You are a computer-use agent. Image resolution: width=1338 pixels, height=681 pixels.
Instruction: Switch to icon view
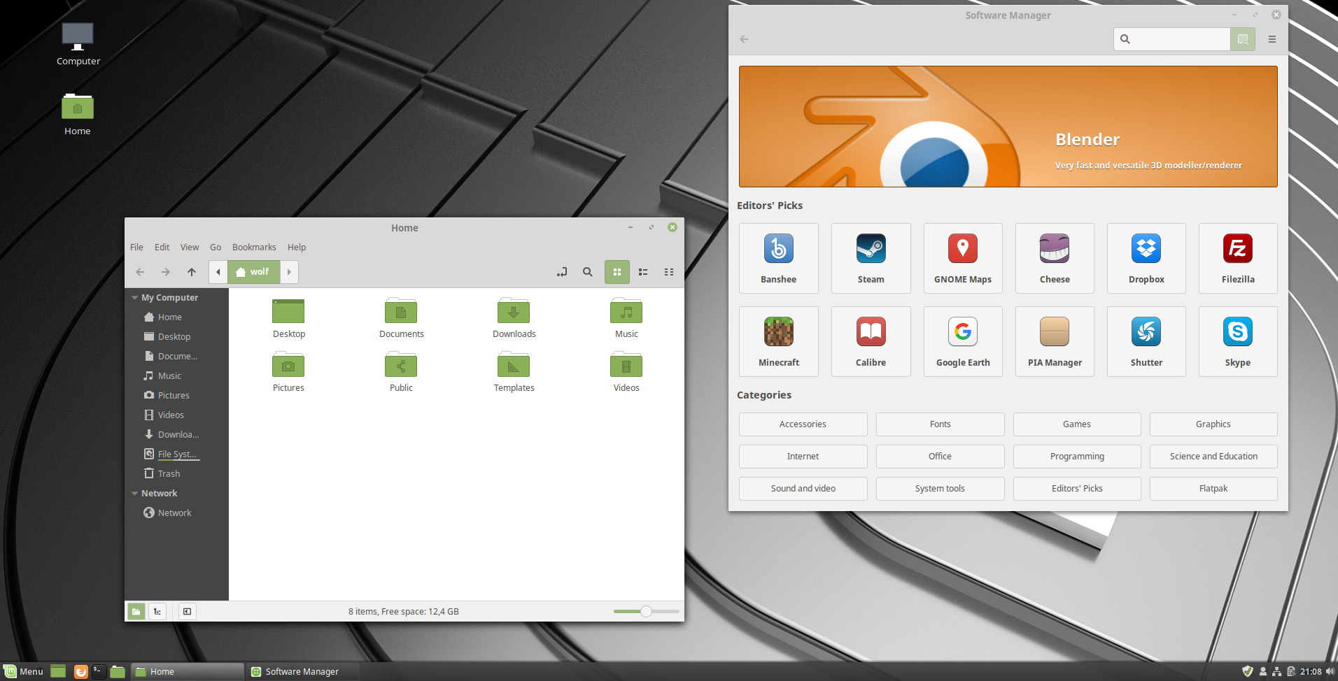[617, 272]
